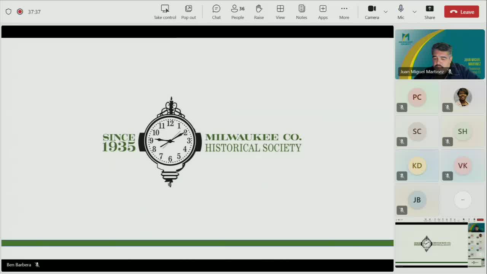Click the self-preview screen share thumbnail
Screen dimensions: 487x274
point(440,243)
